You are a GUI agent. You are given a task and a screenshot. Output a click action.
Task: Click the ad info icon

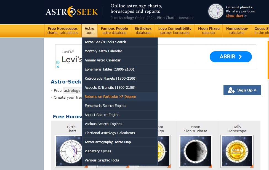coord(58,63)
